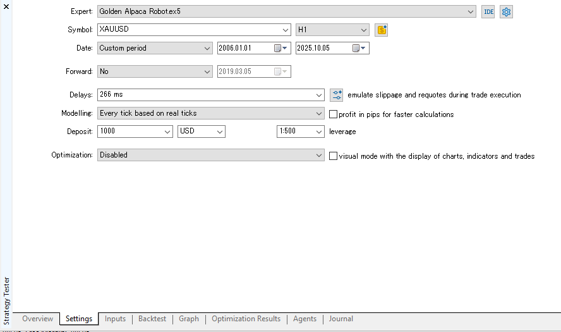
Task: Expand the Expert advisor dropdown
Action: (x=471, y=11)
